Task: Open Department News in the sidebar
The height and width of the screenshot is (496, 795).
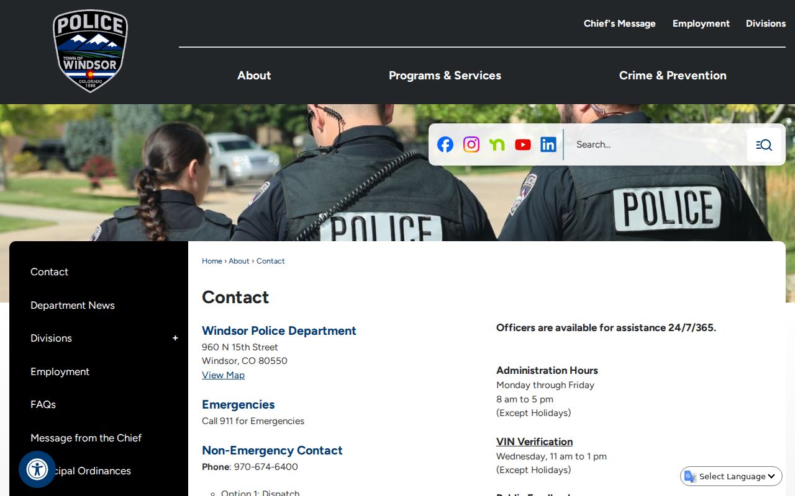Action: coord(73,305)
